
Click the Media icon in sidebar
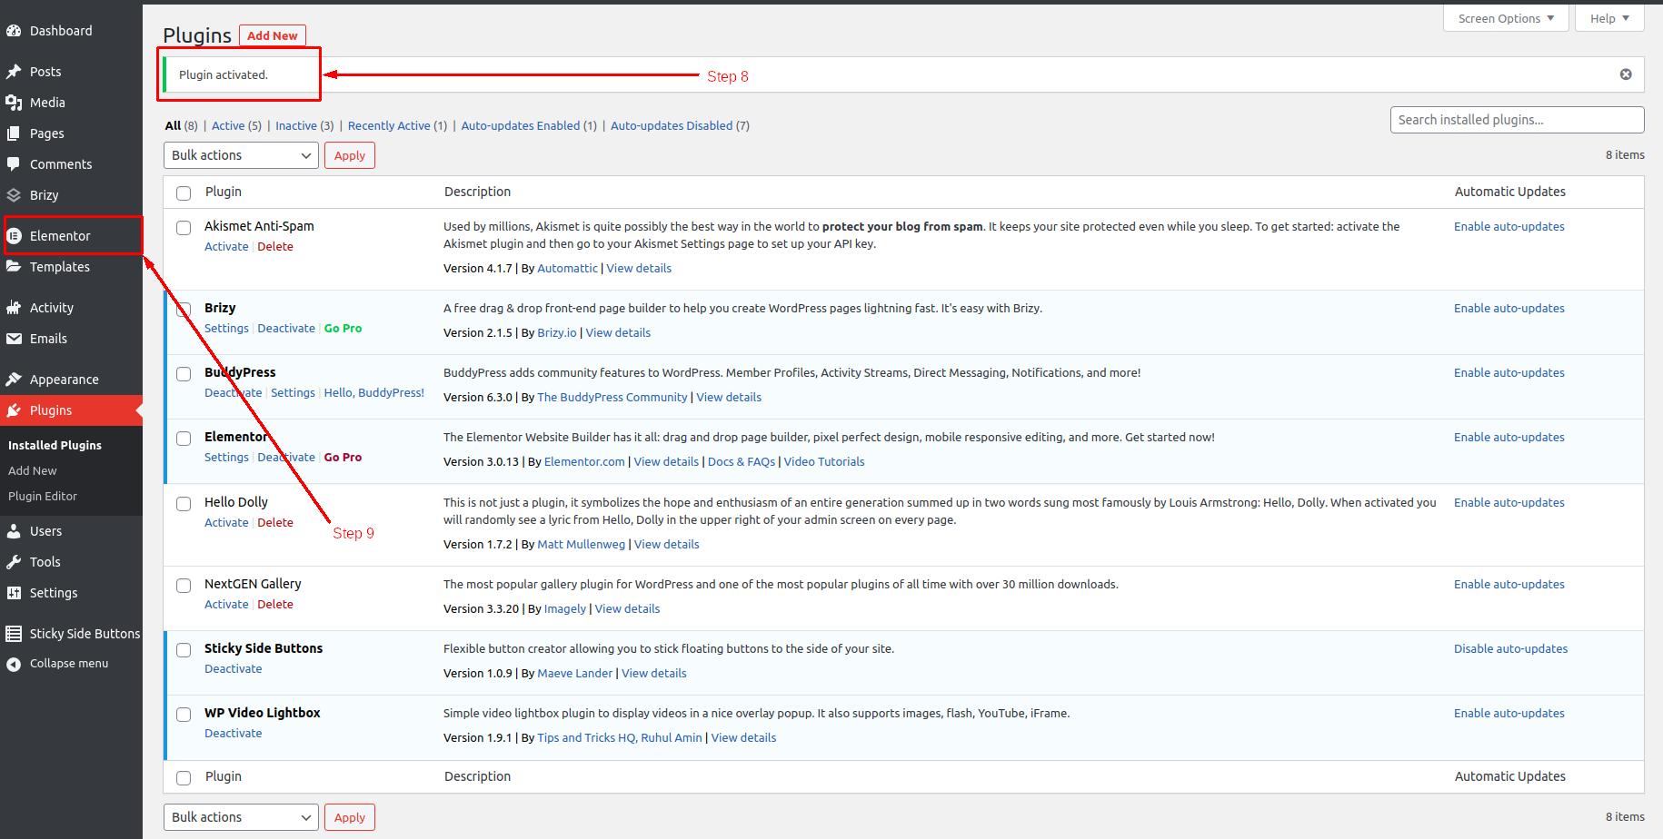click(14, 103)
